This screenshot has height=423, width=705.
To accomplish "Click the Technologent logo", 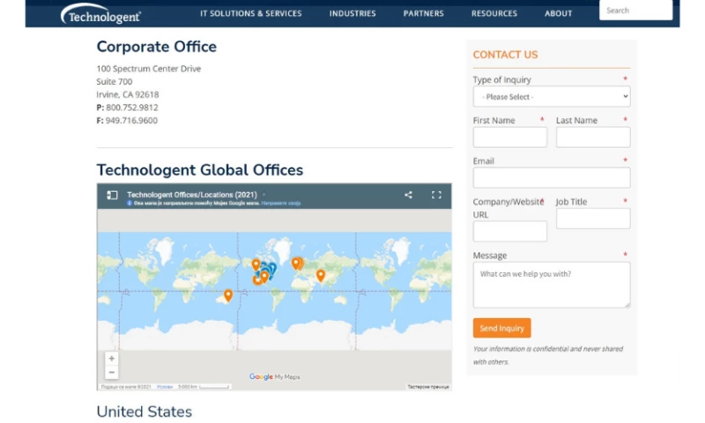I will (100, 14).
